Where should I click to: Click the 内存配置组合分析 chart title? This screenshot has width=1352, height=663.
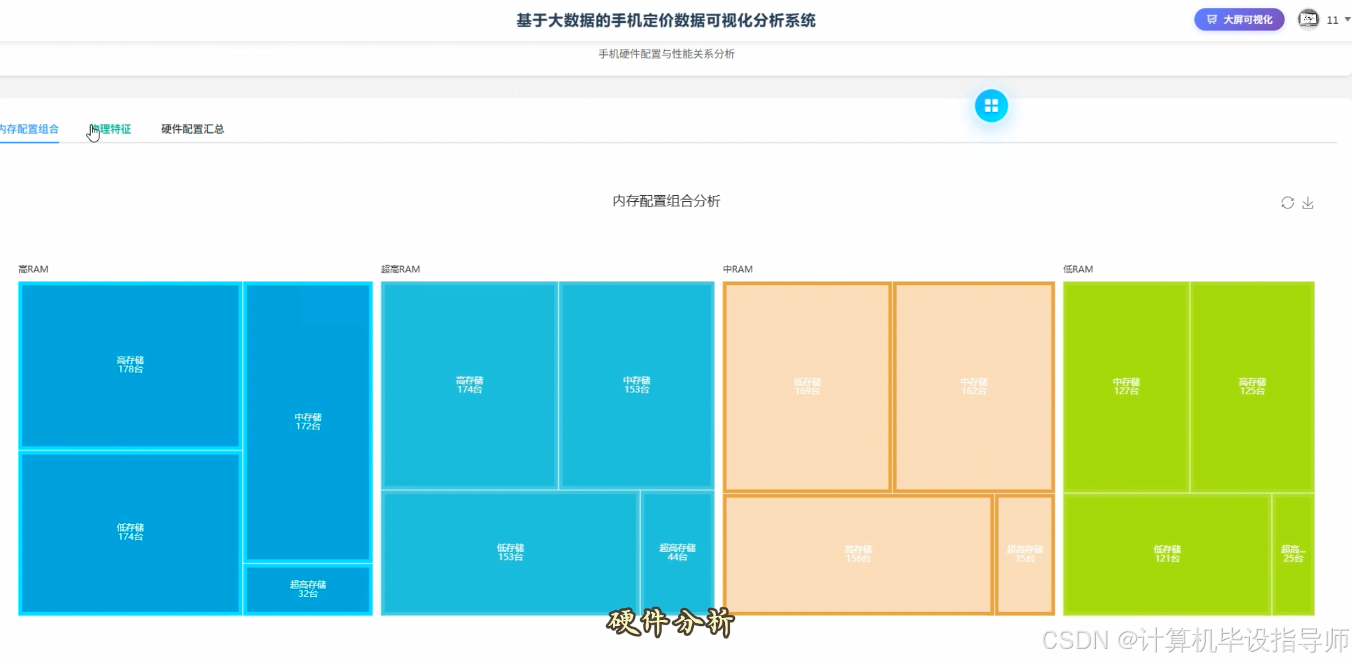(667, 201)
